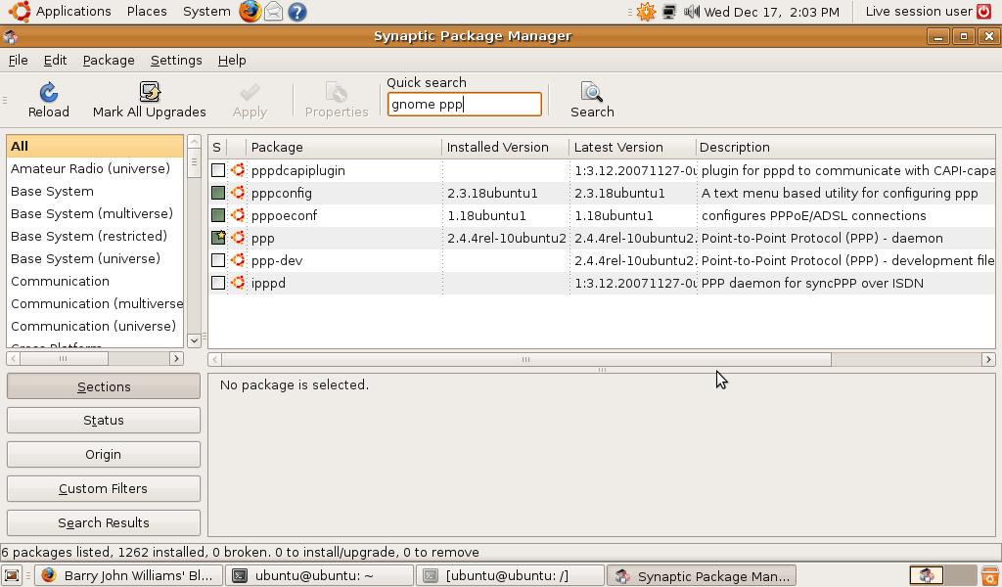Switch to the Barry John Williams' Bl... taskbar window

pyautogui.click(x=128, y=575)
